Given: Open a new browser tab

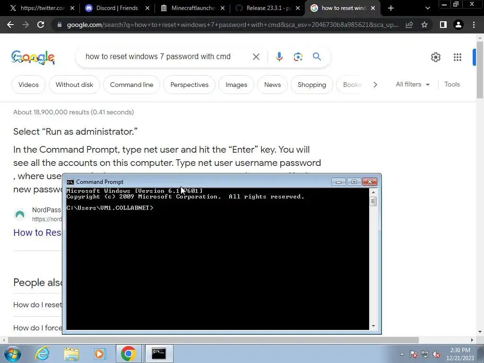Looking at the screenshot, I should coord(391,8).
